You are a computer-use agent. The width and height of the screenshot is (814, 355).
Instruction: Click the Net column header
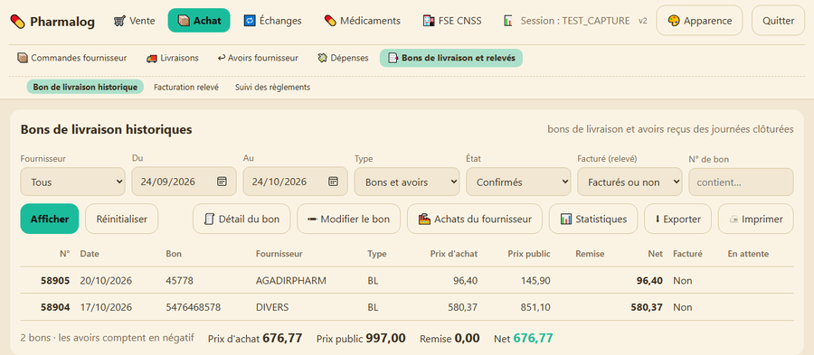point(656,254)
